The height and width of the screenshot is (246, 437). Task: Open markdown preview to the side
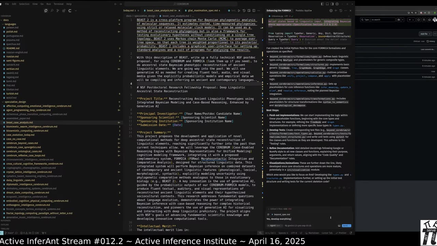pos(249,11)
